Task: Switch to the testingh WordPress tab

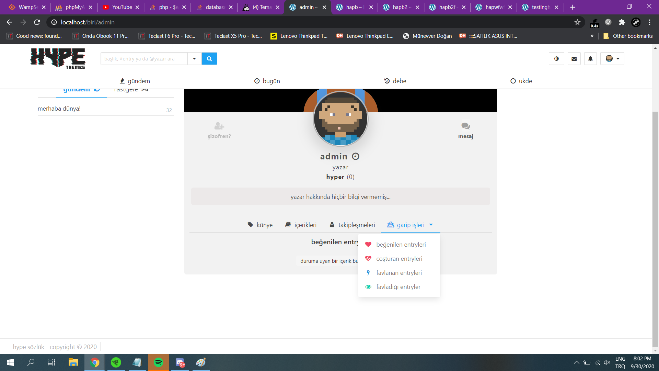Action: point(540,7)
